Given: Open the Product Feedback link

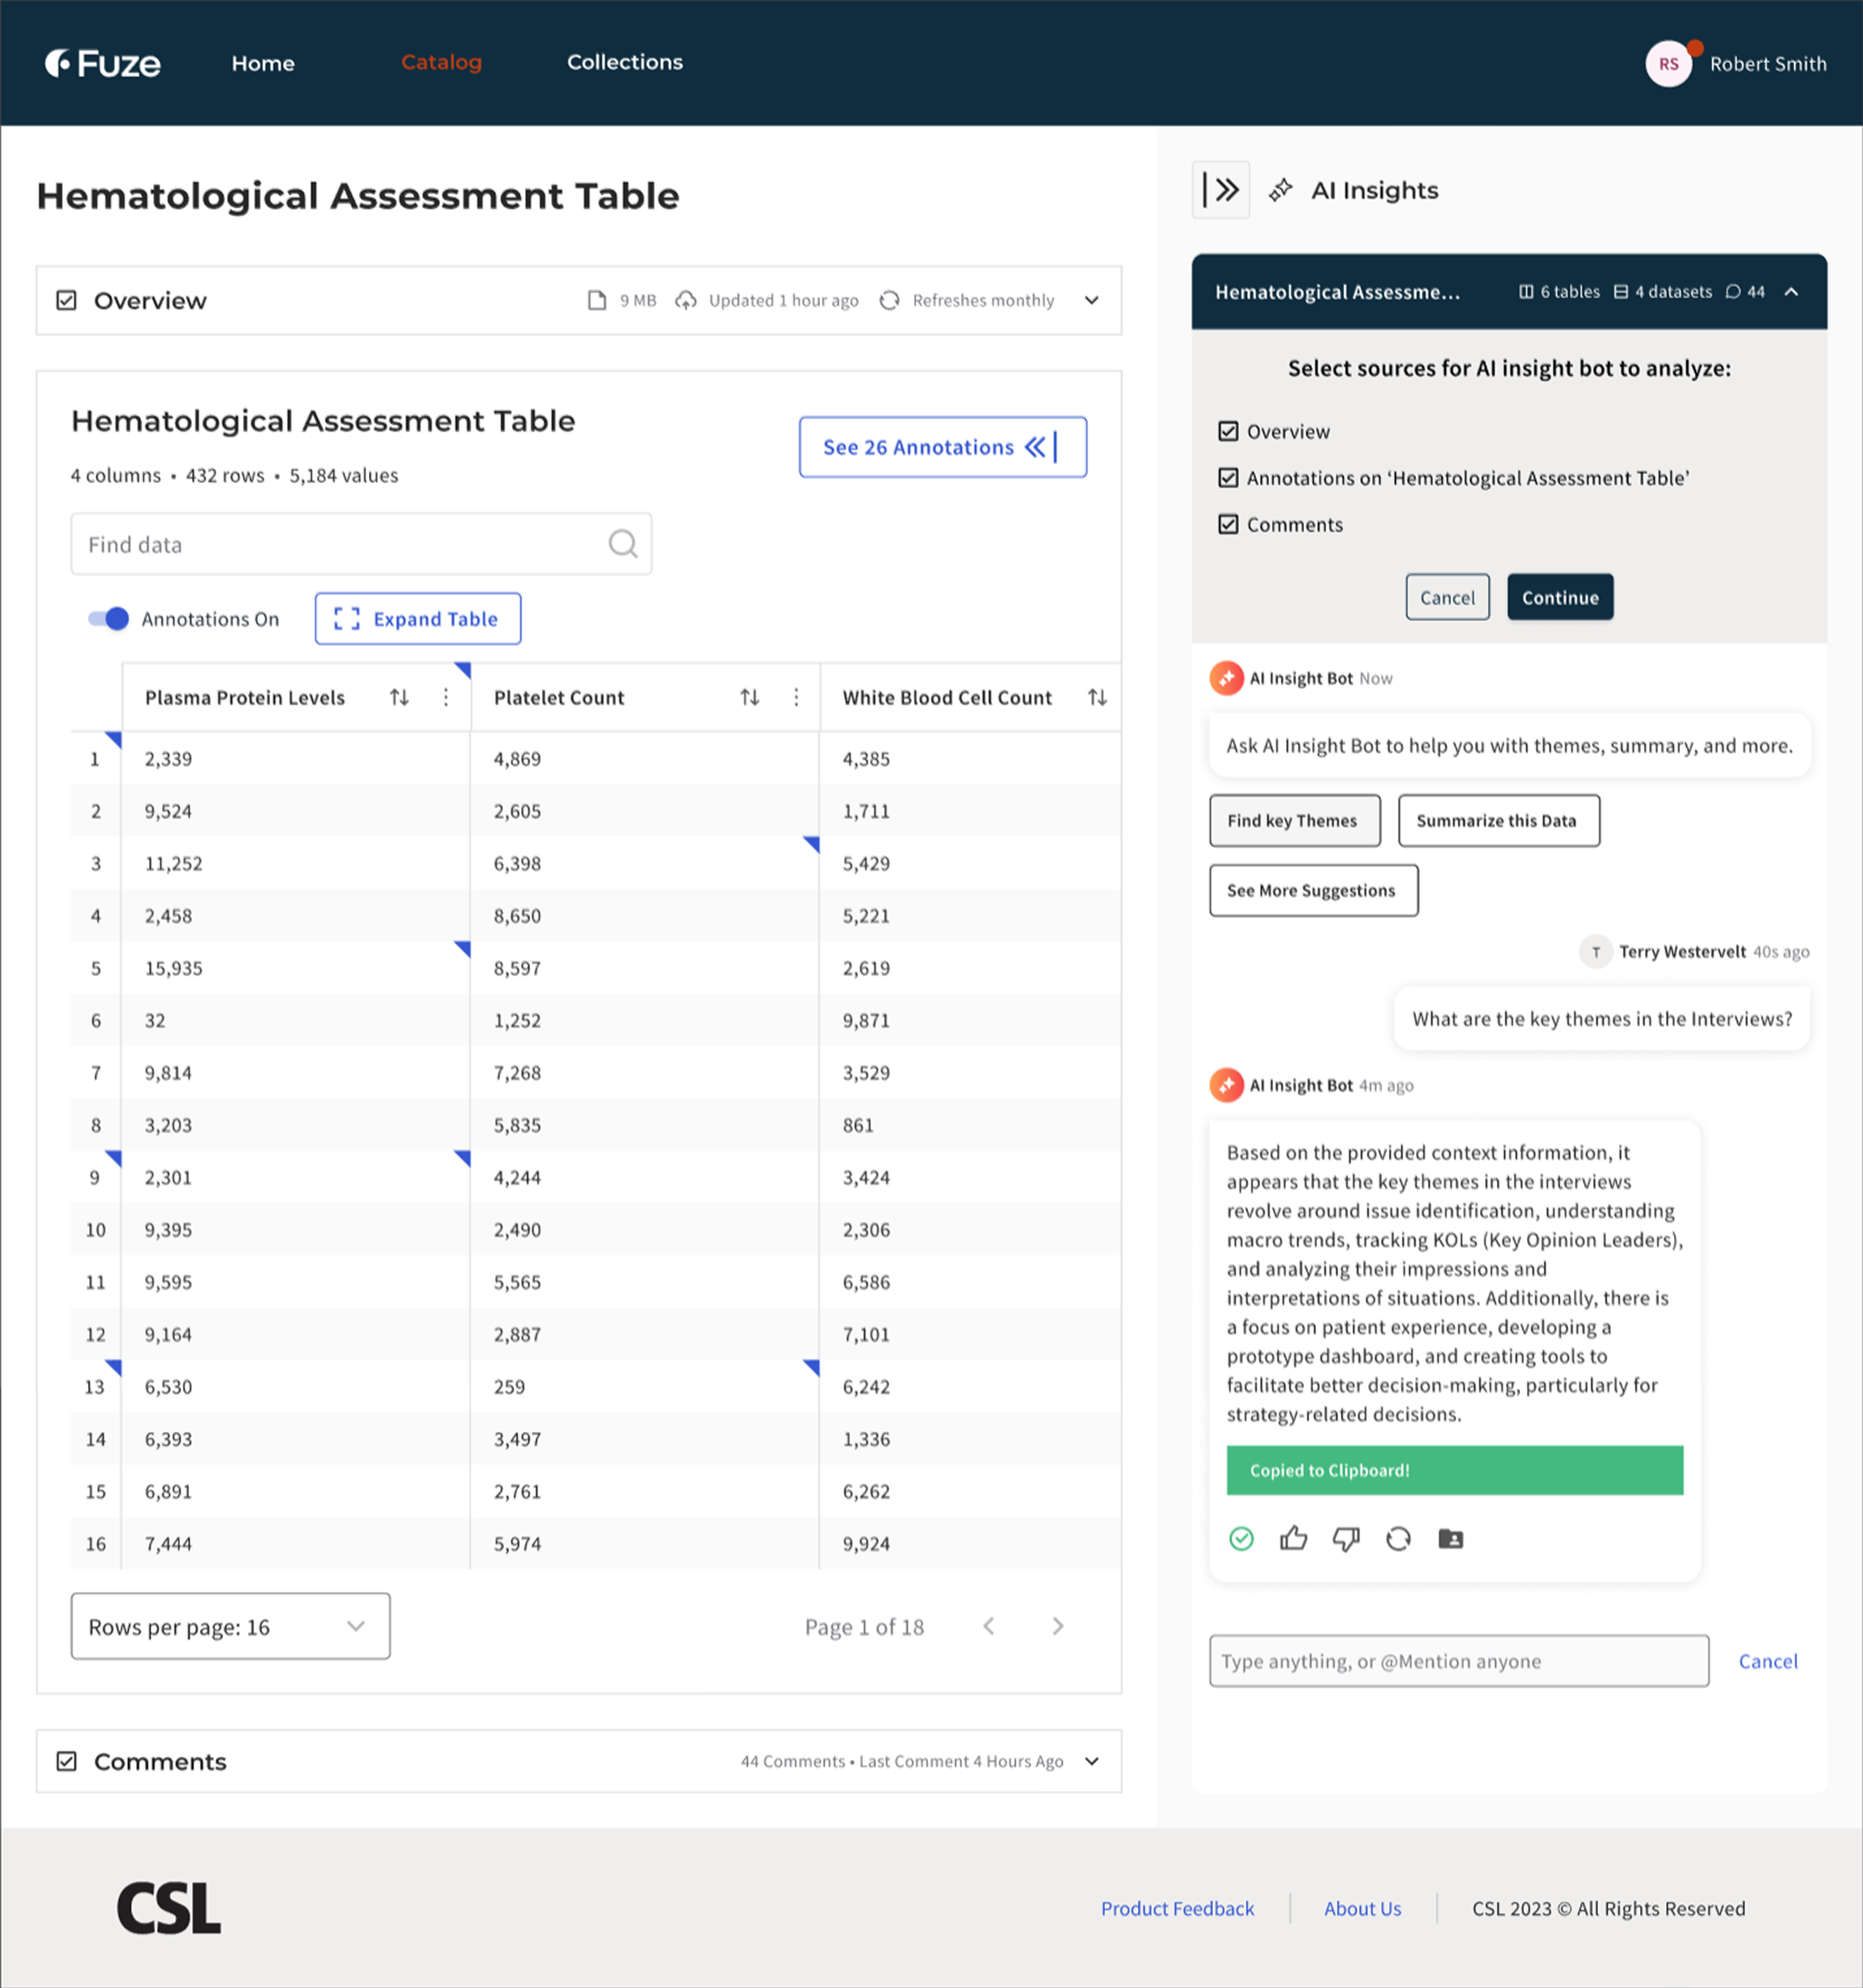Looking at the screenshot, I should click(x=1177, y=1908).
